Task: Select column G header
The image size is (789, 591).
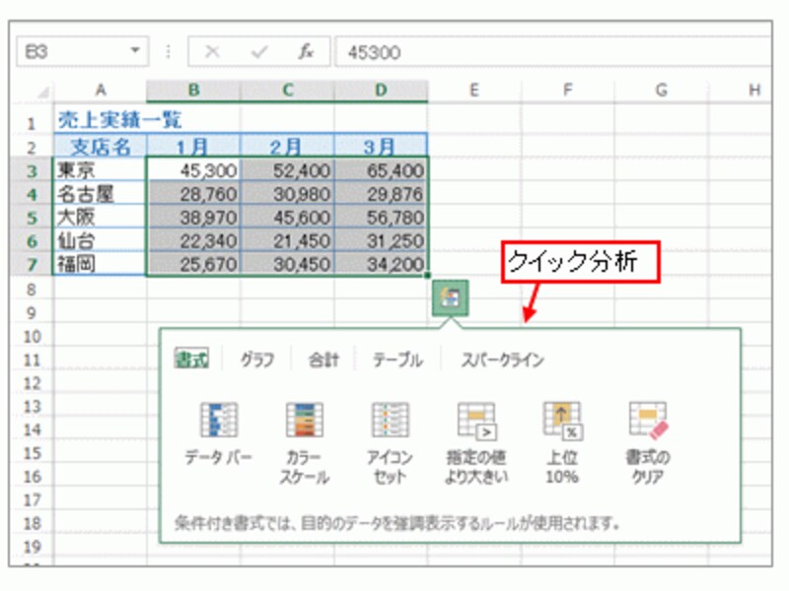Action: pos(661,91)
